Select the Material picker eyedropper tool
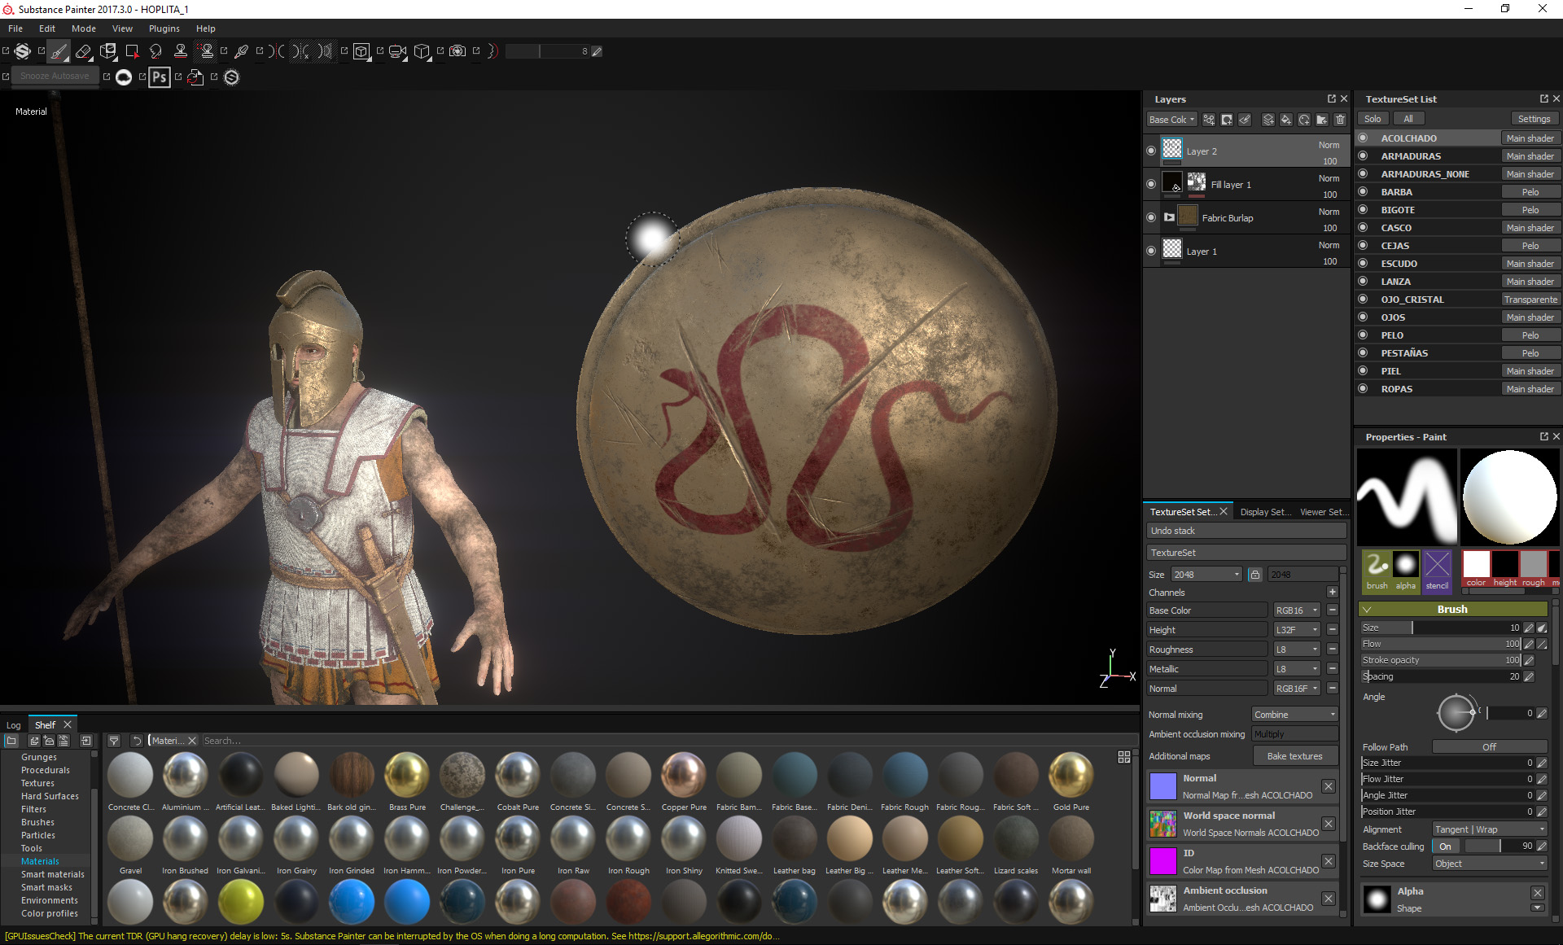Viewport: 1563px width, 945px height. click(241, 51)
